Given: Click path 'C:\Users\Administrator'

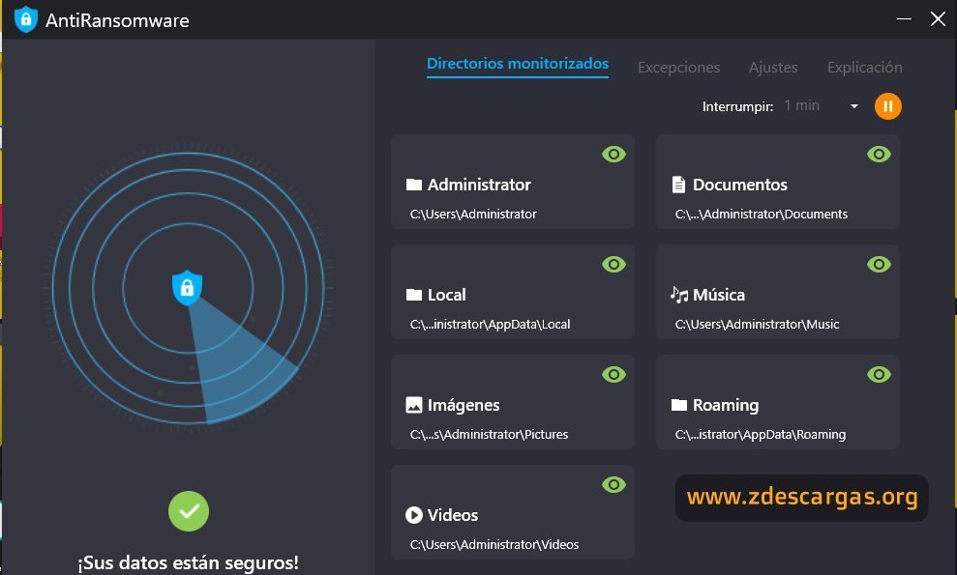Looking at the screenshot, I should point(473,214).
